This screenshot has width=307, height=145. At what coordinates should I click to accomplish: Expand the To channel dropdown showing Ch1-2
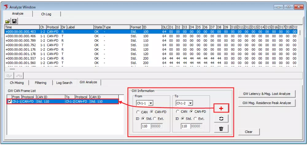[x=190, y=103]
